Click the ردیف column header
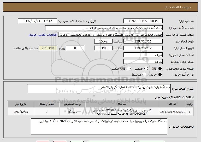Screen dimensions: 201x142 (190, 104)
